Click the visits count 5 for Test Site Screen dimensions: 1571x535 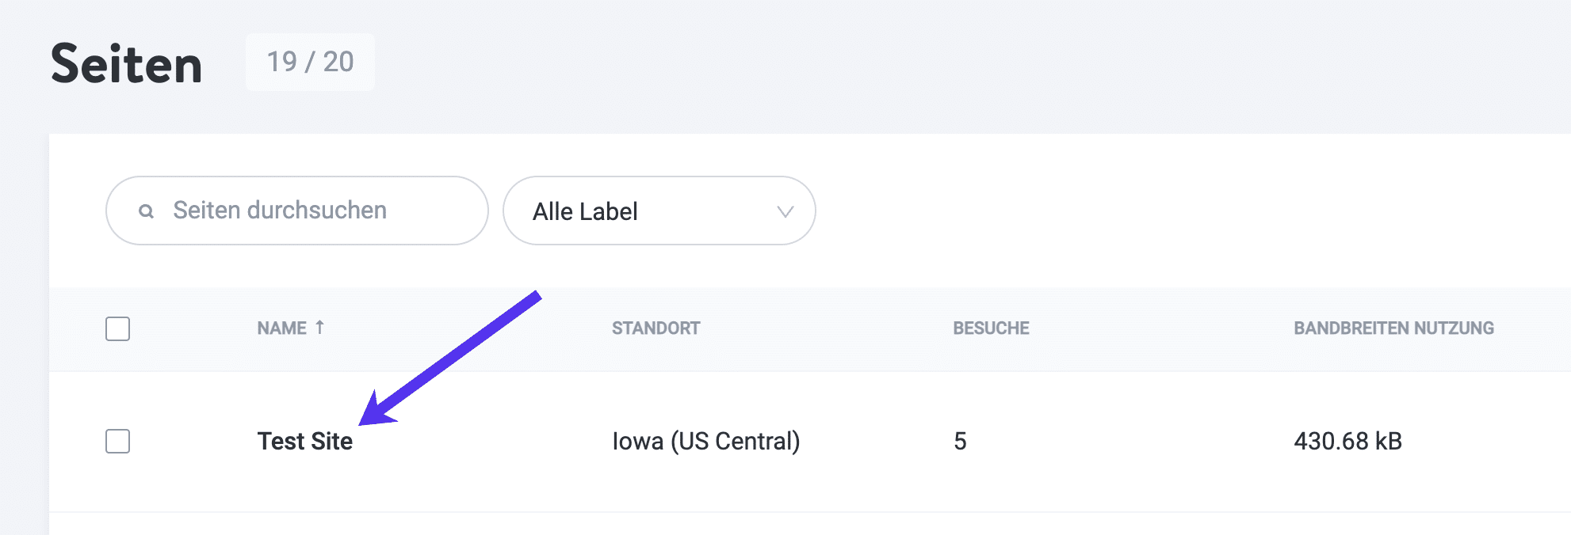[x=961, y=442]
